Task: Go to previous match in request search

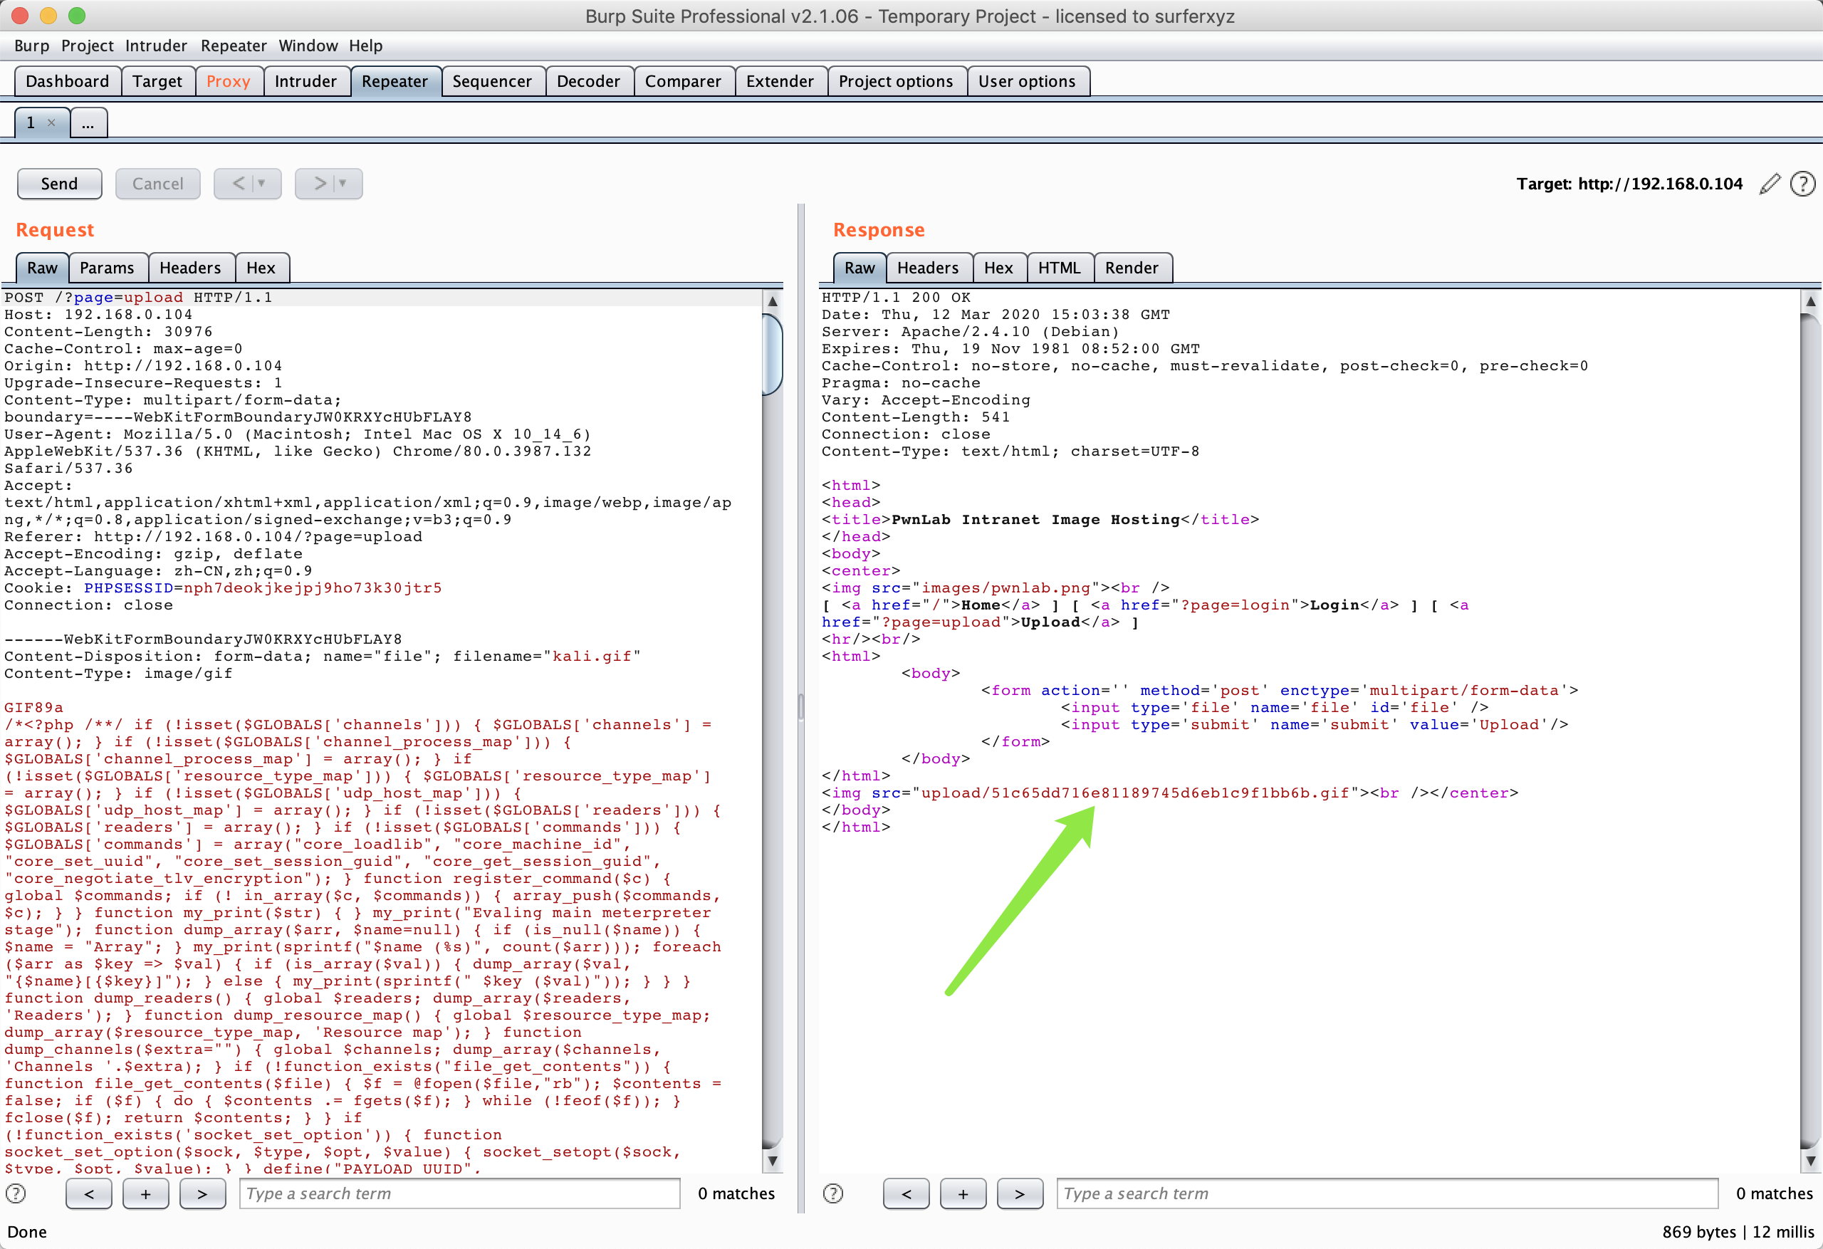Action: [88, 1193]
